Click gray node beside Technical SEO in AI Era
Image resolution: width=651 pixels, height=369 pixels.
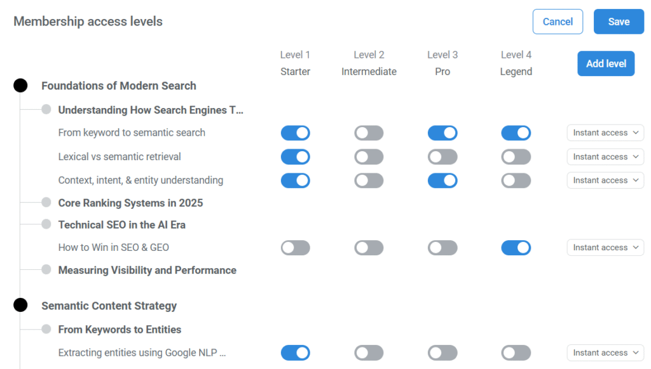46,224
